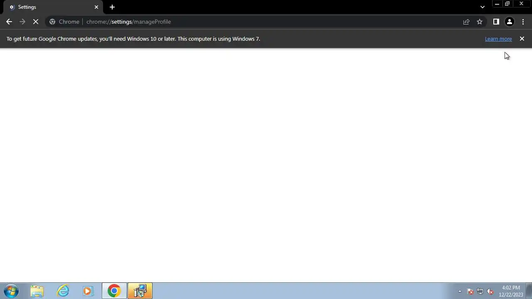Bookmark this tab with the star
This screenshot has height=299, width=532.
pos(480,22)
